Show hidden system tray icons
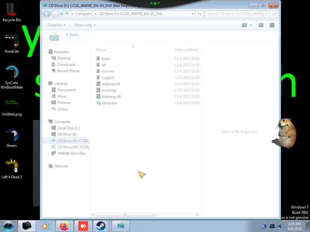 pos(257,226)
